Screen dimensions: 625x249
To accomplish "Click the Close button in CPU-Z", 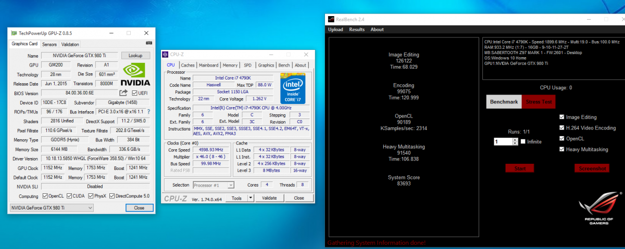I will 299,198.
